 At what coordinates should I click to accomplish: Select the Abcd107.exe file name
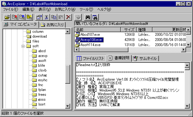90,35
